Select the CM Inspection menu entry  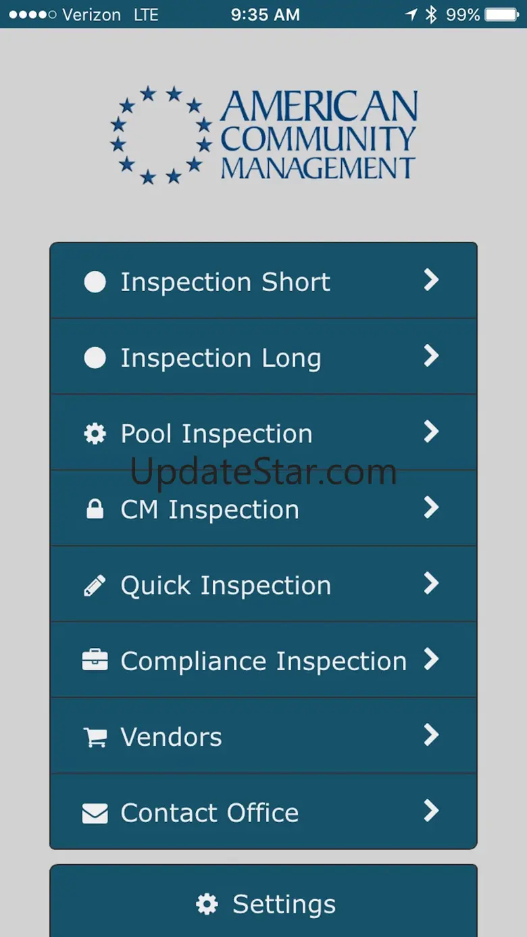[209, 510]
